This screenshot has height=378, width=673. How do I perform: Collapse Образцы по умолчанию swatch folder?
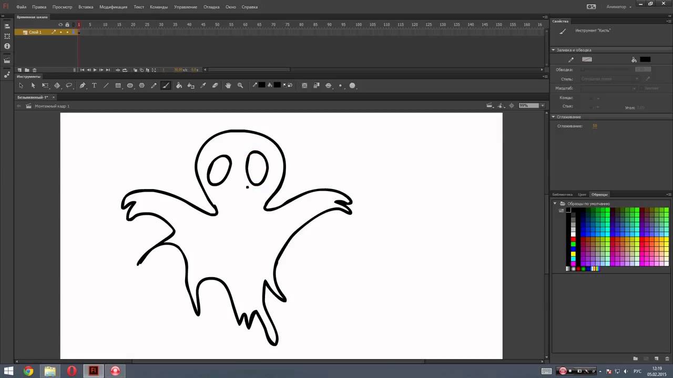555,203
